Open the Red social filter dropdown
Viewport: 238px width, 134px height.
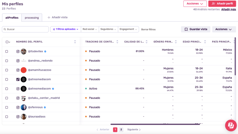pos(90,29)
